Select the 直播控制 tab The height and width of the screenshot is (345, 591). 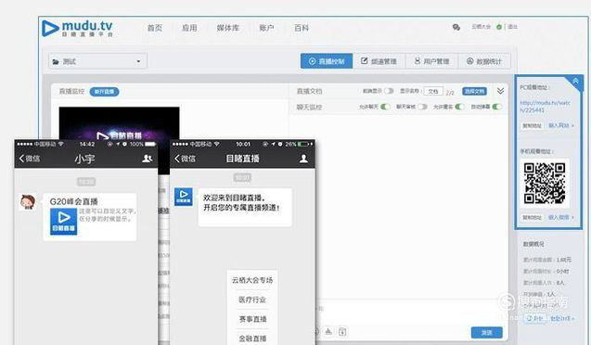pos(327,61)
